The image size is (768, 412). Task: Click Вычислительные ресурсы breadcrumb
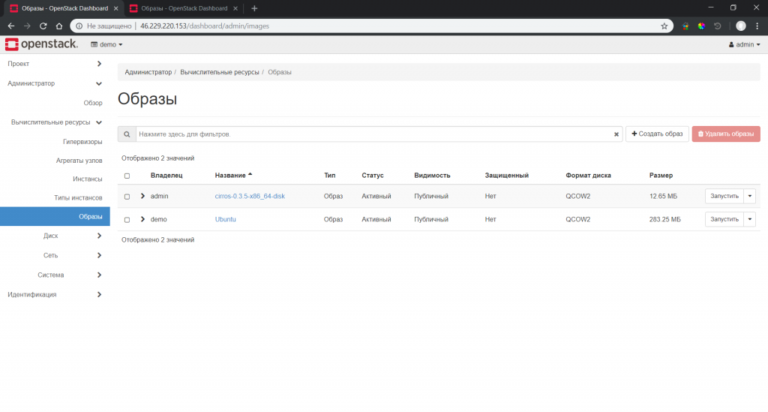(220, 72)
